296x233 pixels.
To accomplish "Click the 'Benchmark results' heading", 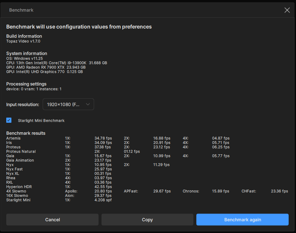I will (26, 133).
